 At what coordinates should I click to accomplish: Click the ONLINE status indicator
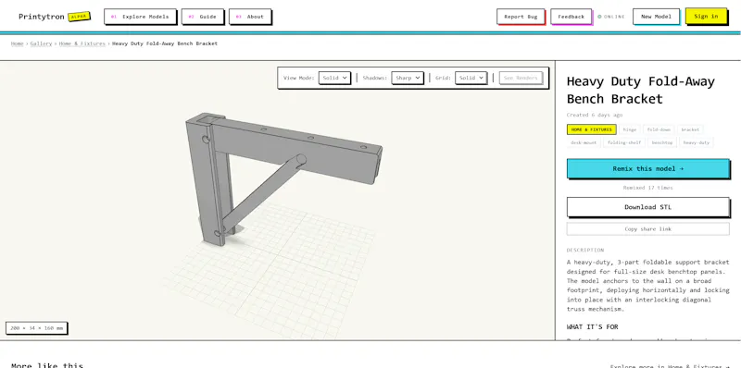(611, 17)
